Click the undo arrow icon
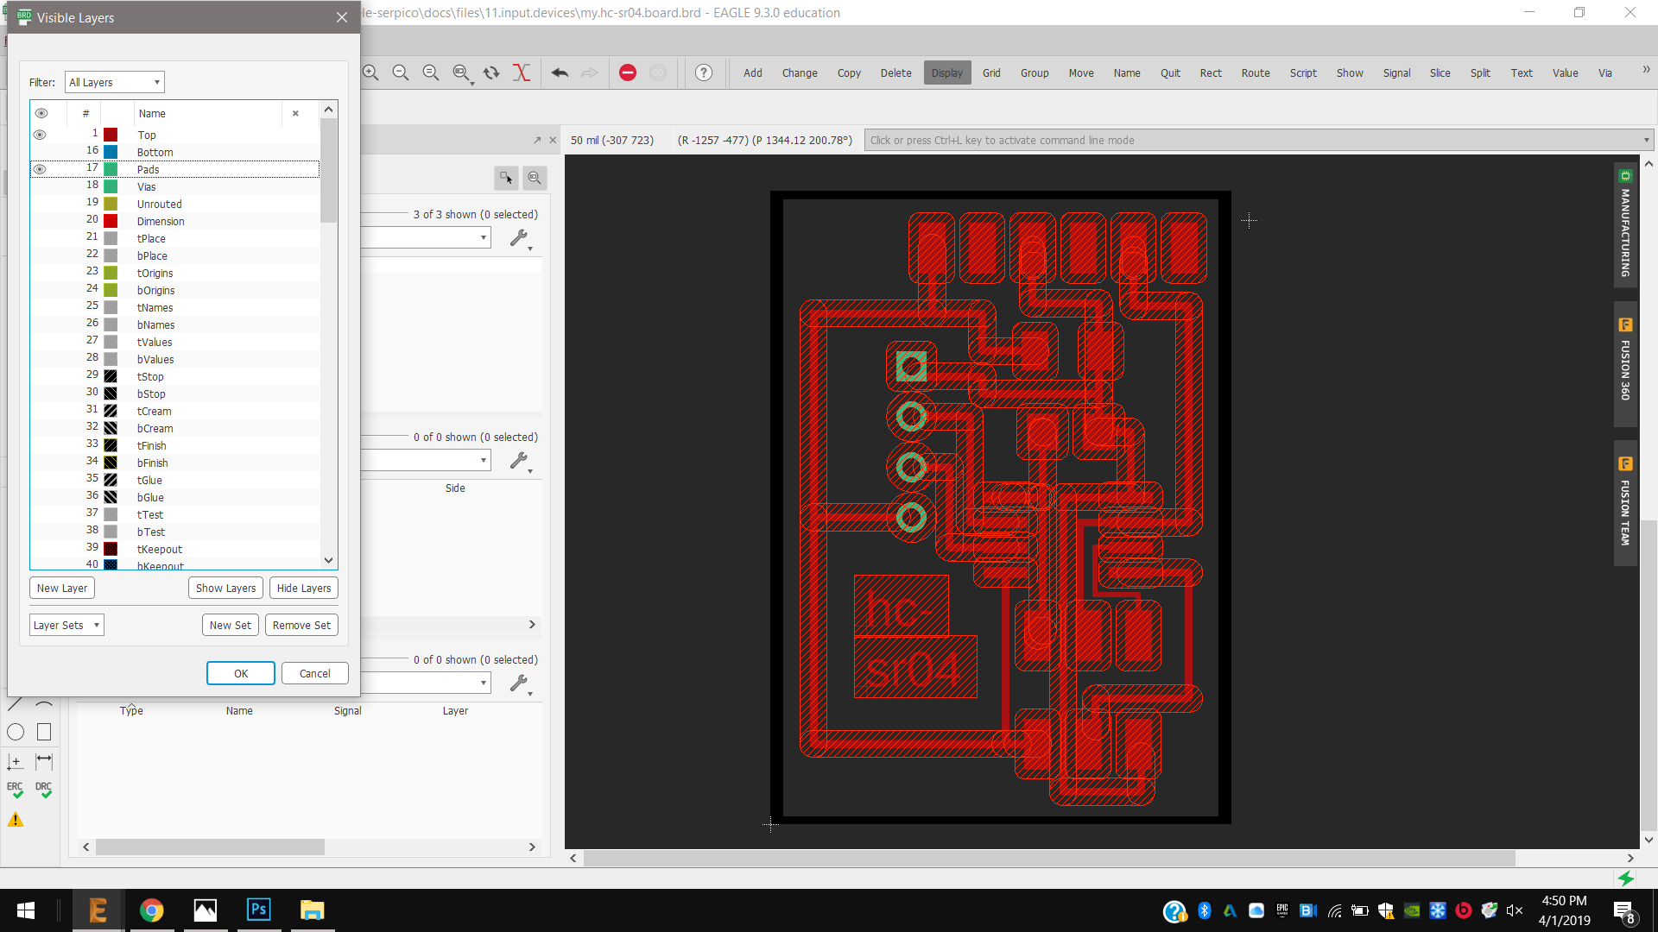This screenshot has height=932, width=1658. click(x=560, y=72)
